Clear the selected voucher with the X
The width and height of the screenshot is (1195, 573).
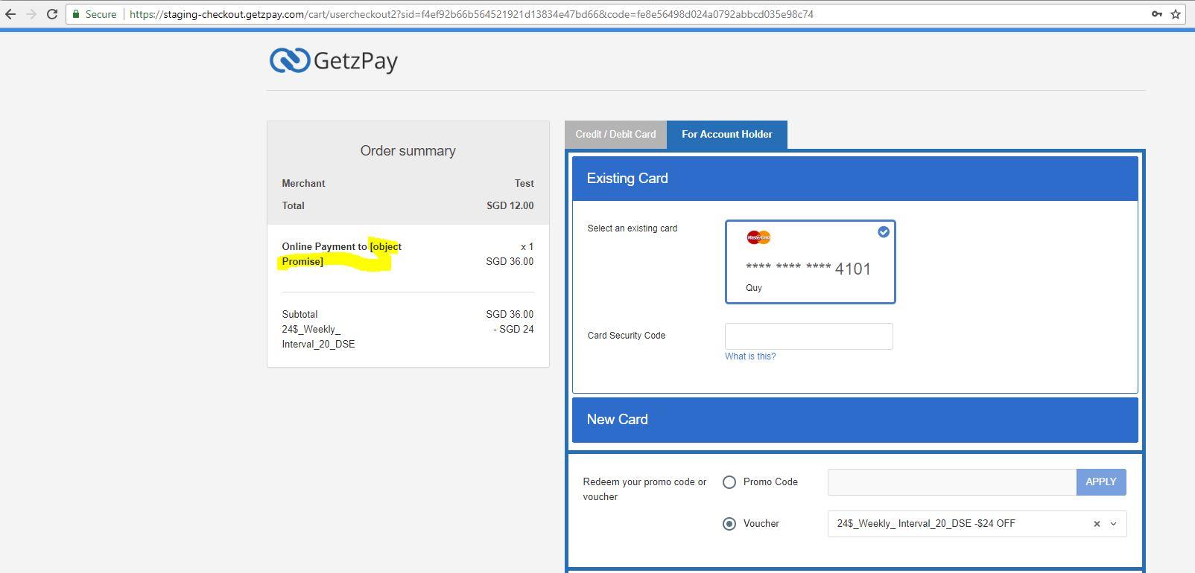coord(1097,524)
